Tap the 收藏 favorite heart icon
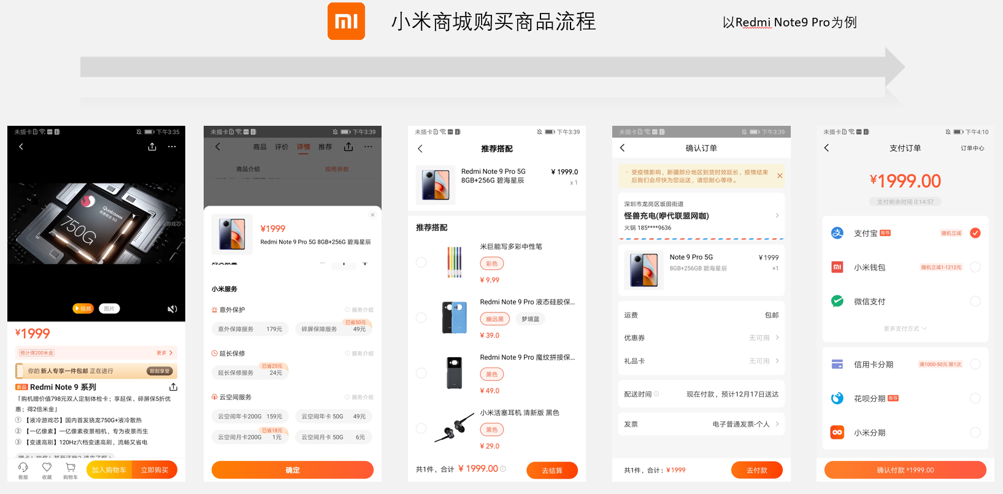1003x494 pixels. [x=47, y=468]
